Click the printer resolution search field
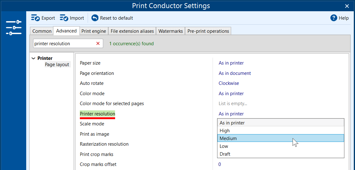This screenshot has width=355, height=170. pyautogui.click(x=63, y=44)
